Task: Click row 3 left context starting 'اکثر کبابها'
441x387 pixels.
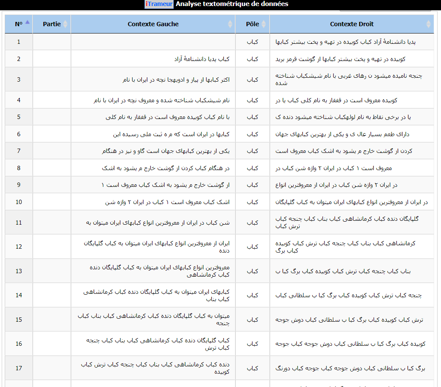Action: (176, 80)
